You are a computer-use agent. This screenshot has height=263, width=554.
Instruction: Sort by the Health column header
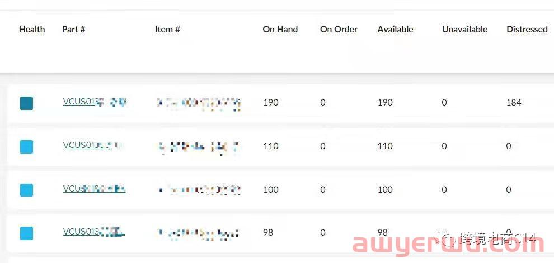point(32,29)
